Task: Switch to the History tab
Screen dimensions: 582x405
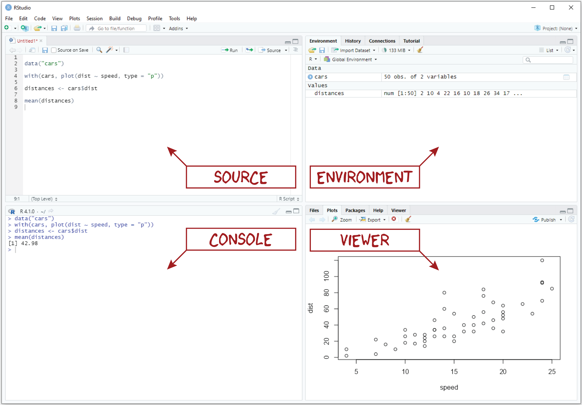Action: [x=353, y=41]
